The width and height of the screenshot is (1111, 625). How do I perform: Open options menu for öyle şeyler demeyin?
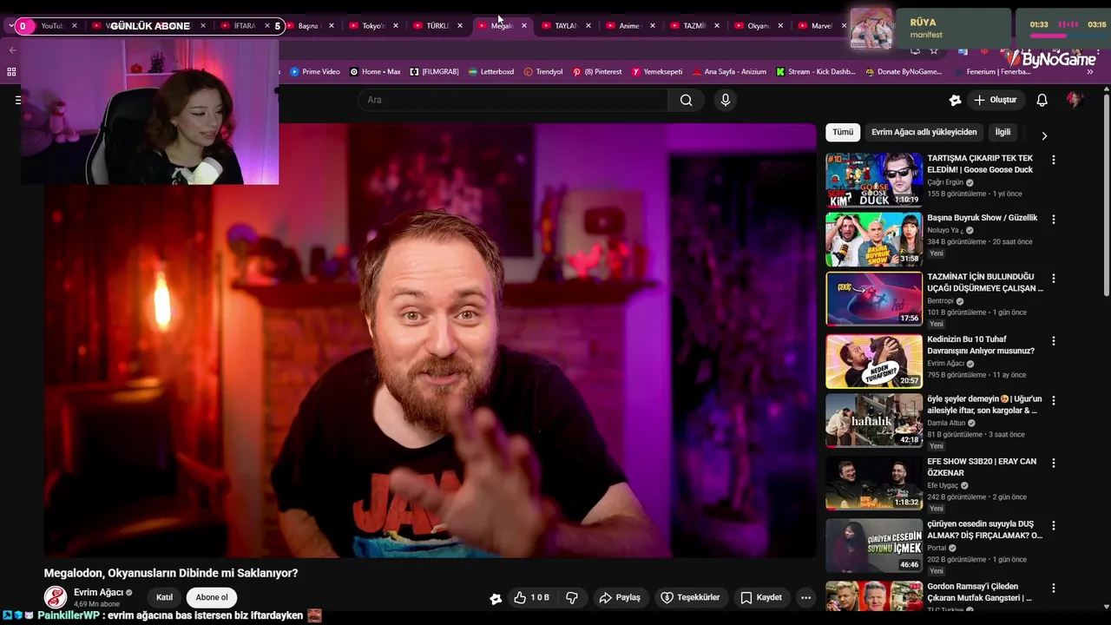(1054, 400)
